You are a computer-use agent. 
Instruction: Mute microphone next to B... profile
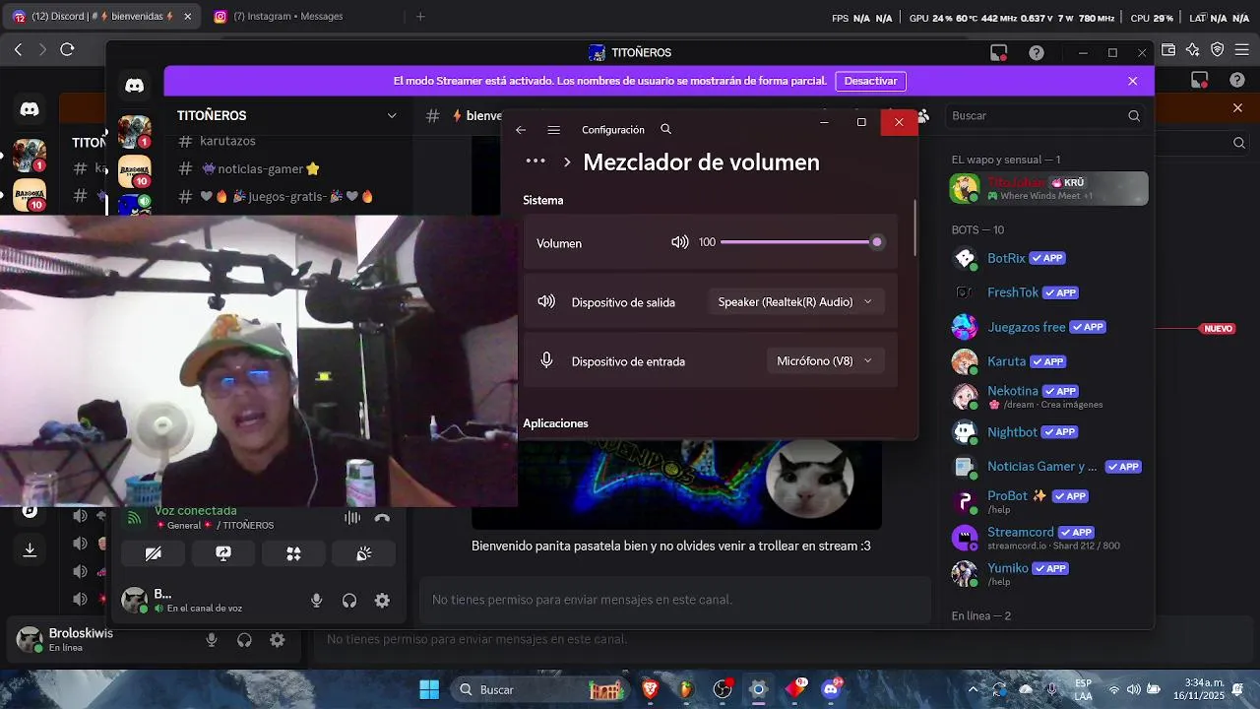point(316,600)
